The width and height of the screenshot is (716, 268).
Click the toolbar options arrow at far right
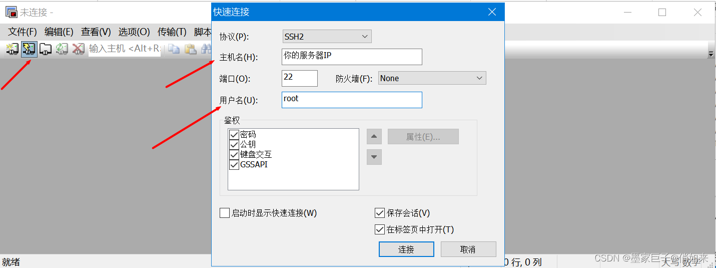(711, 53)
